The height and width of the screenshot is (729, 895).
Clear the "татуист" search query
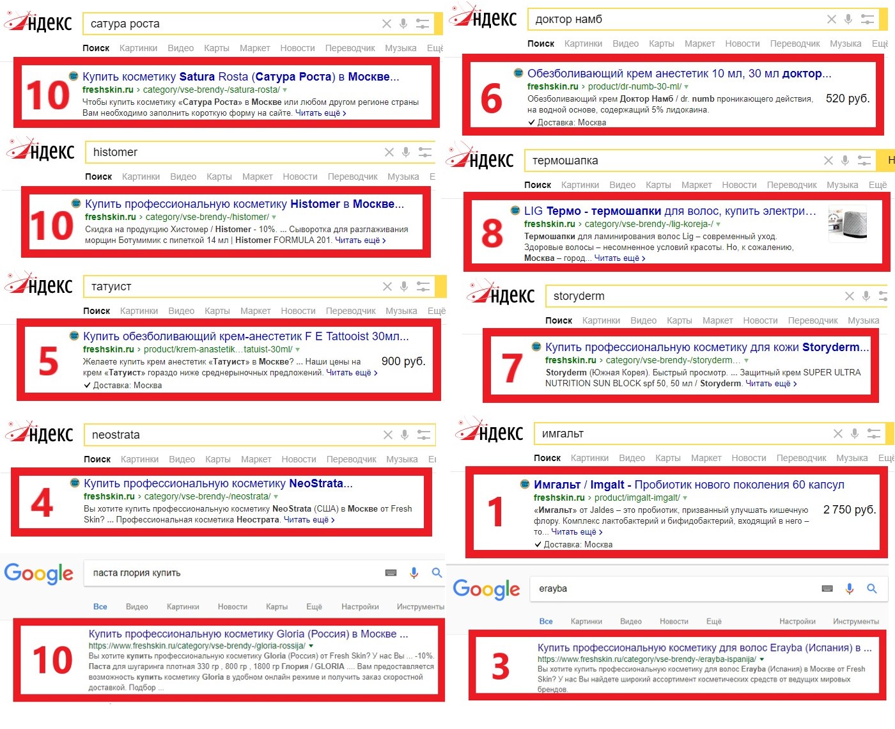pos(387,286)
